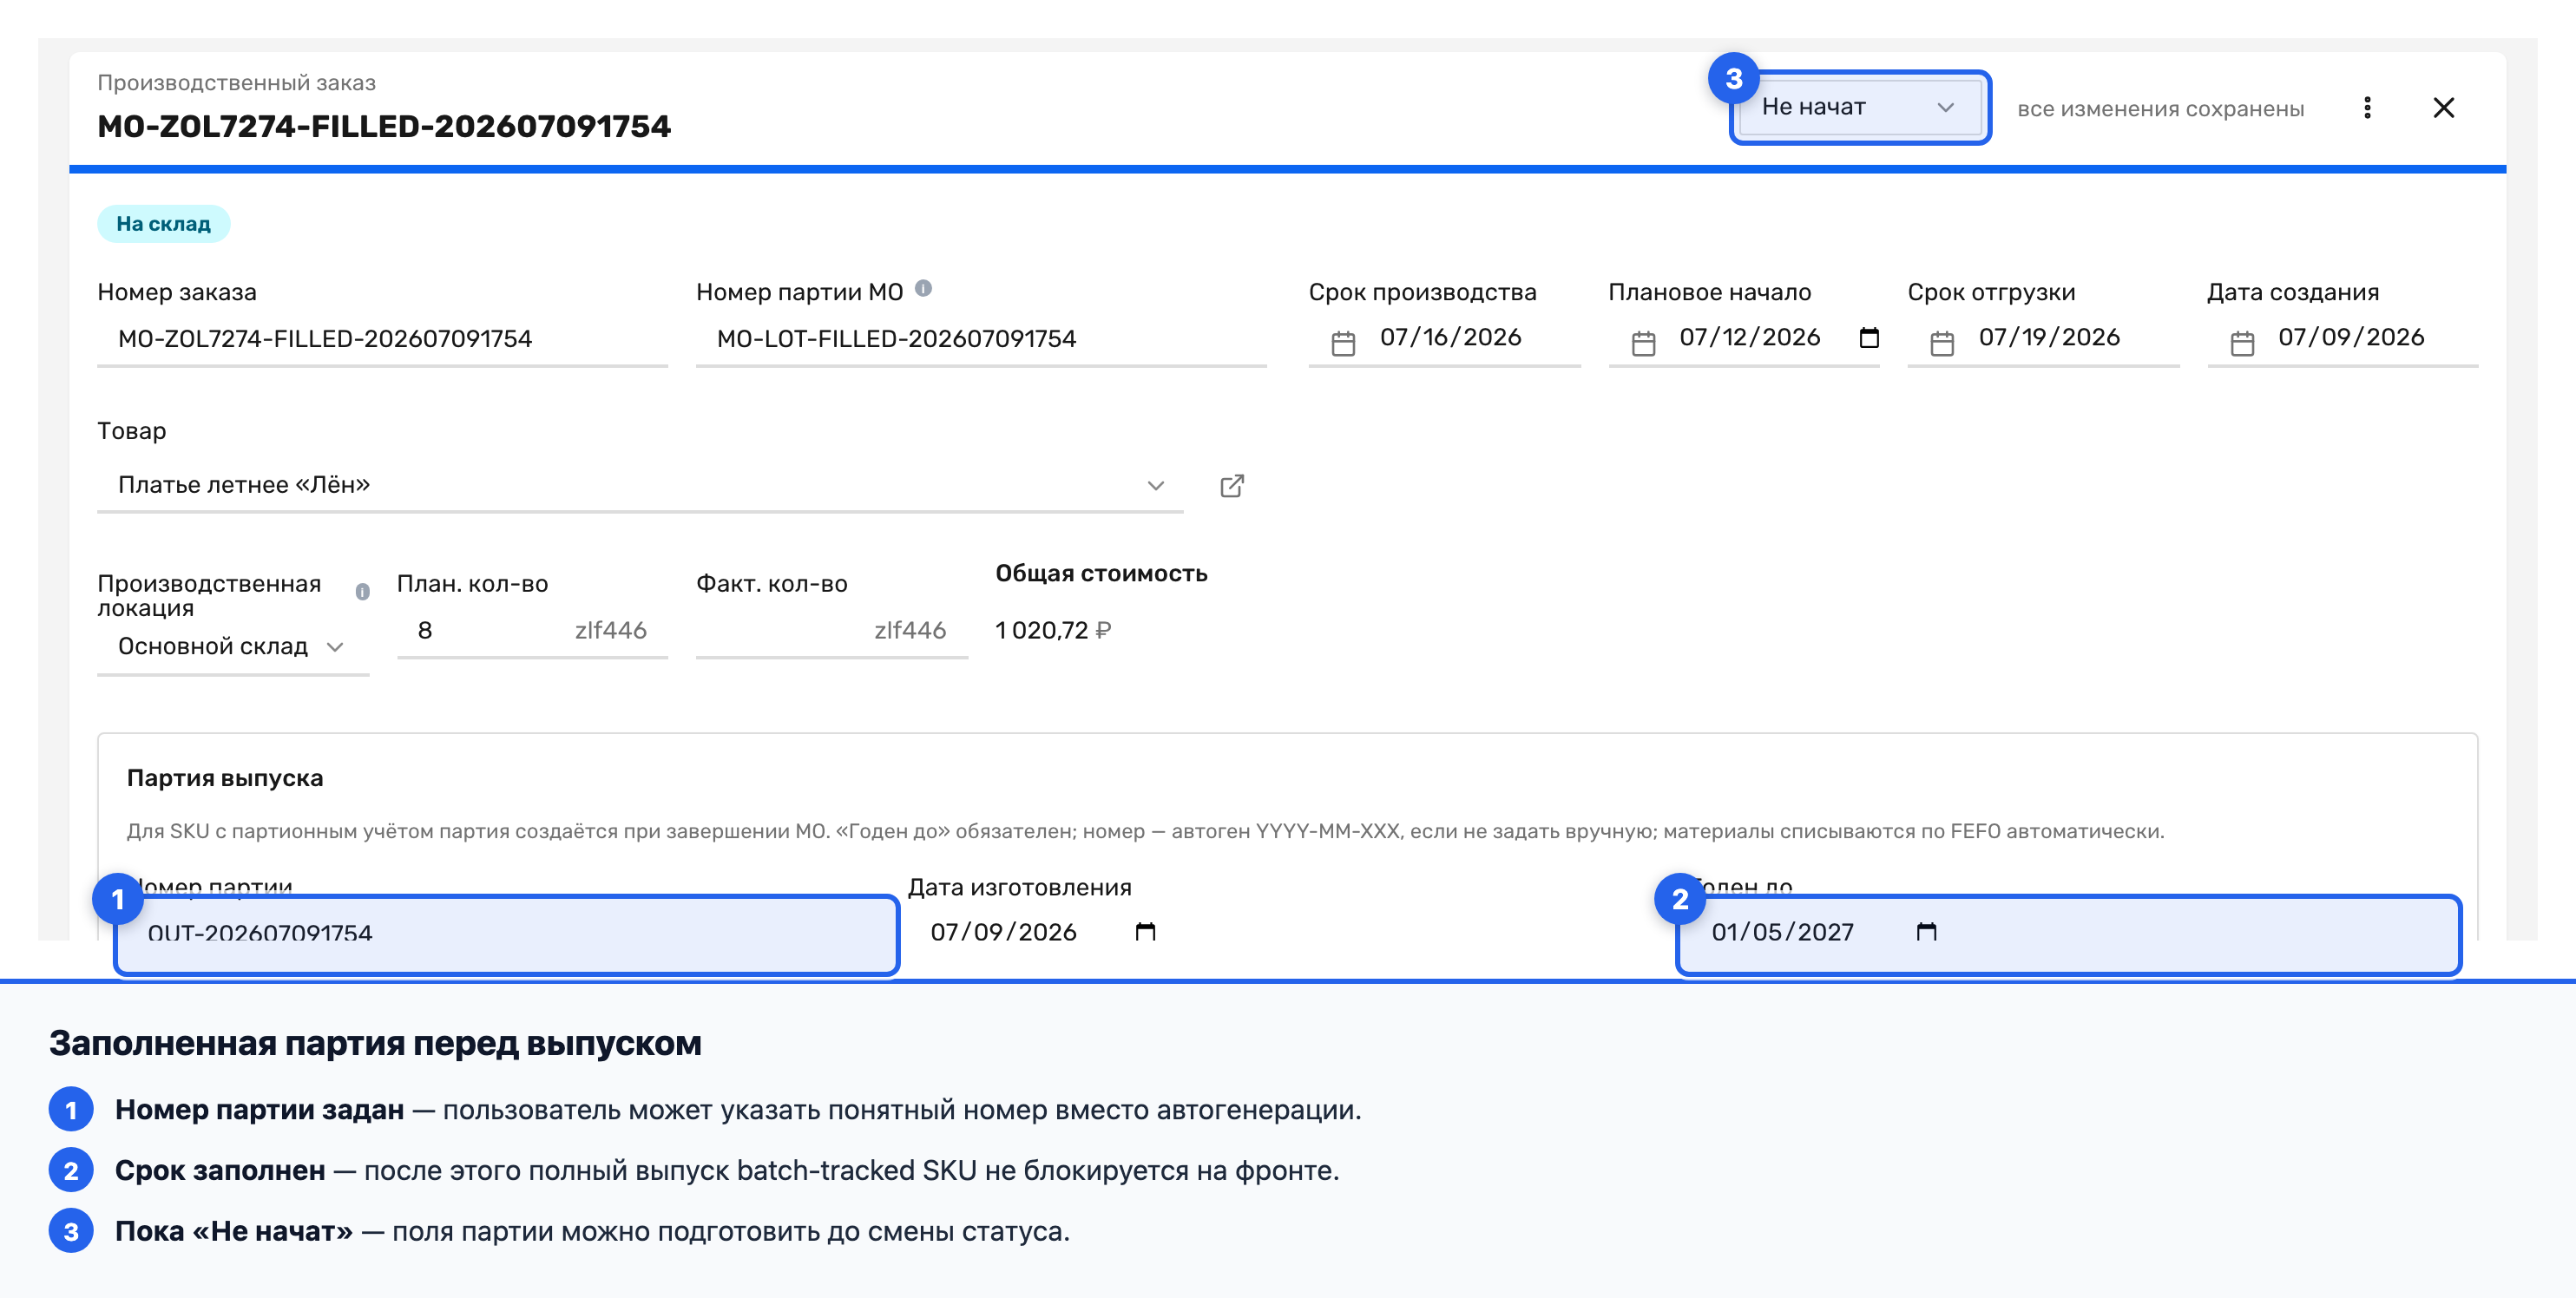
Task: Change the «Дата изготовления» date 07/09/2026
Action: 1003,932
